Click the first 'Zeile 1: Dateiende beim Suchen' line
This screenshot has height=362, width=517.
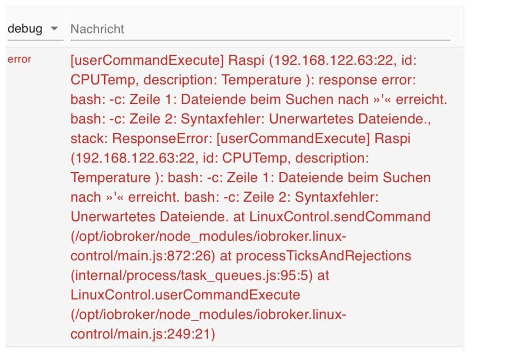click(258, 99)
